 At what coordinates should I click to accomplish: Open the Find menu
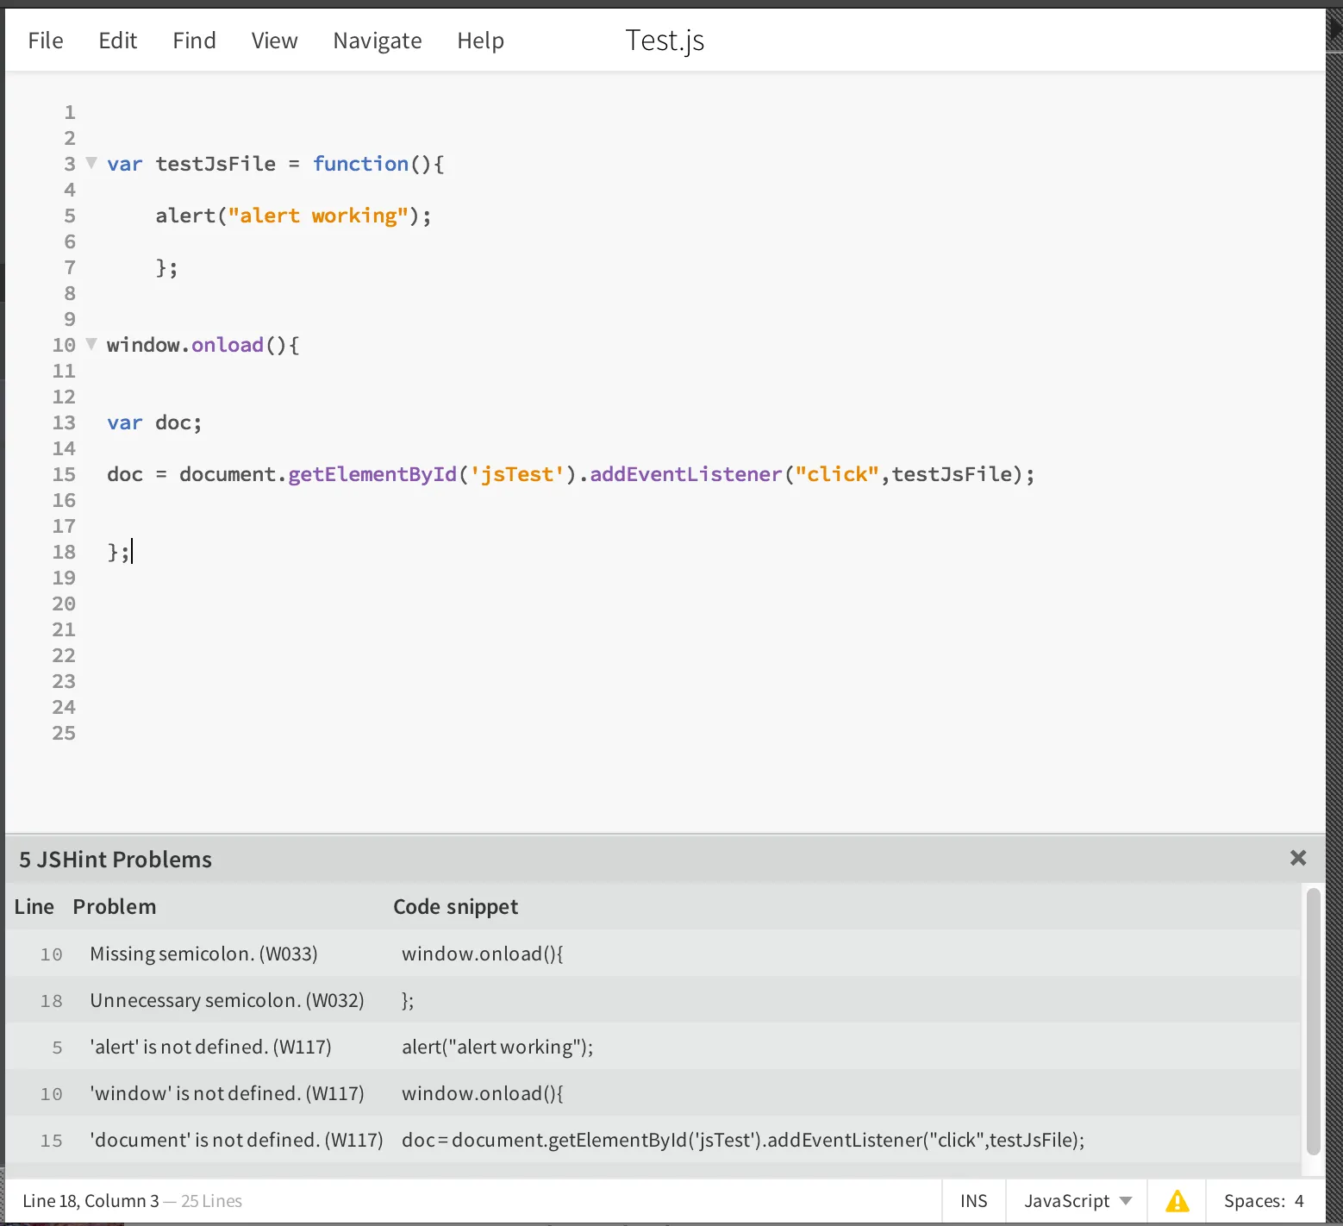pos(194,41)
